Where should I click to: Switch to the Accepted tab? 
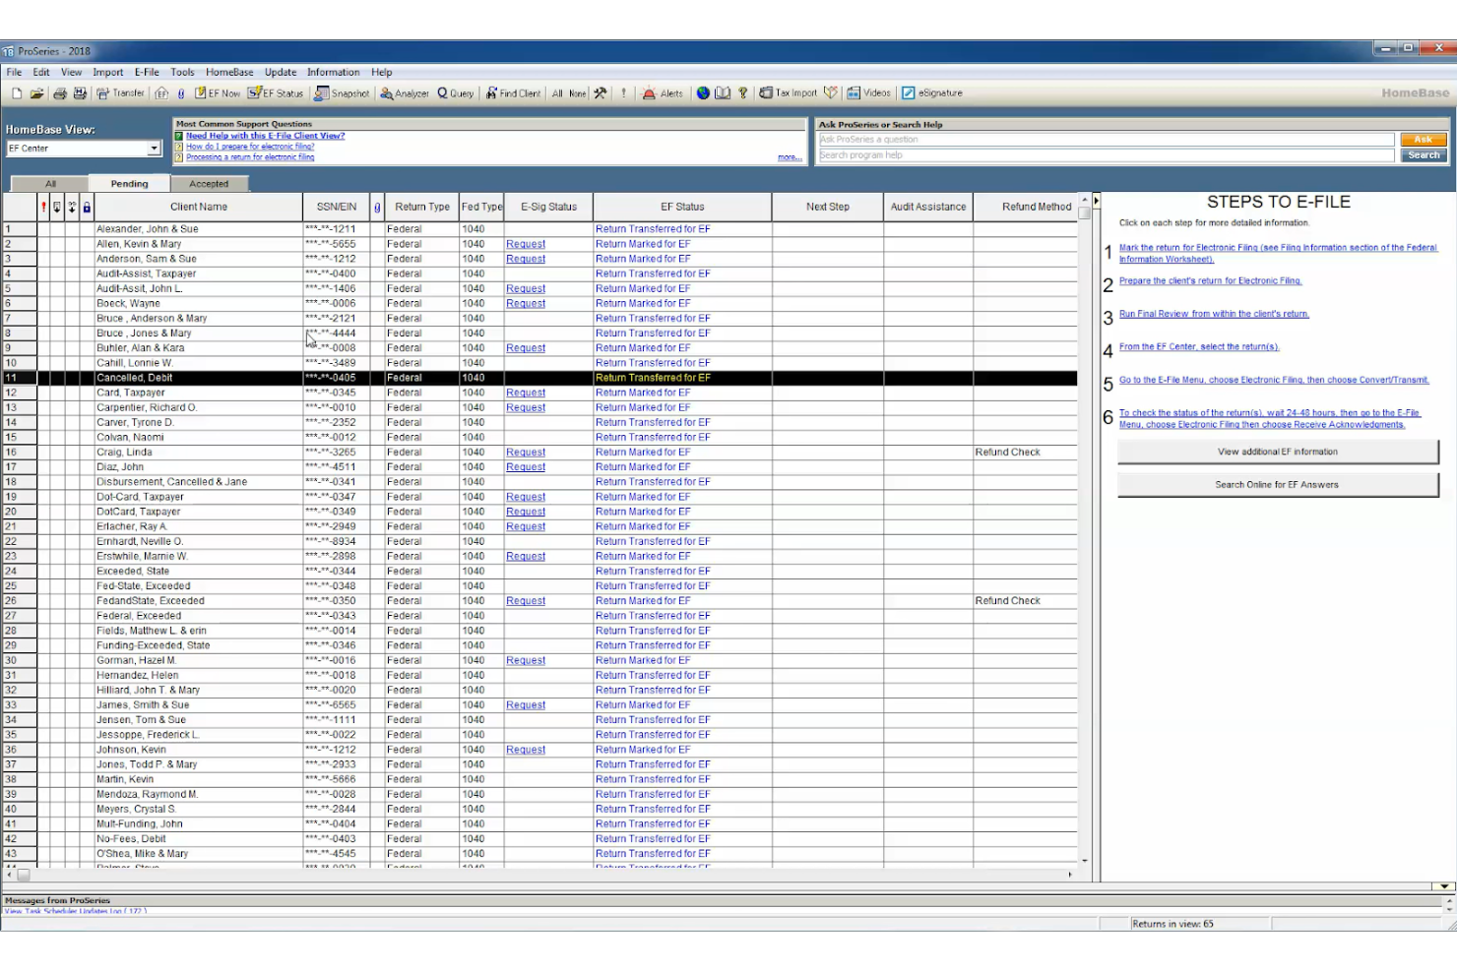click(x=209, y=184)
